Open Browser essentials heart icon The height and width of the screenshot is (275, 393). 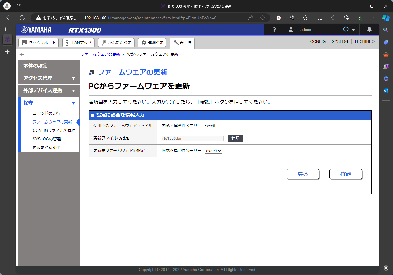click(x=360, y=18)
